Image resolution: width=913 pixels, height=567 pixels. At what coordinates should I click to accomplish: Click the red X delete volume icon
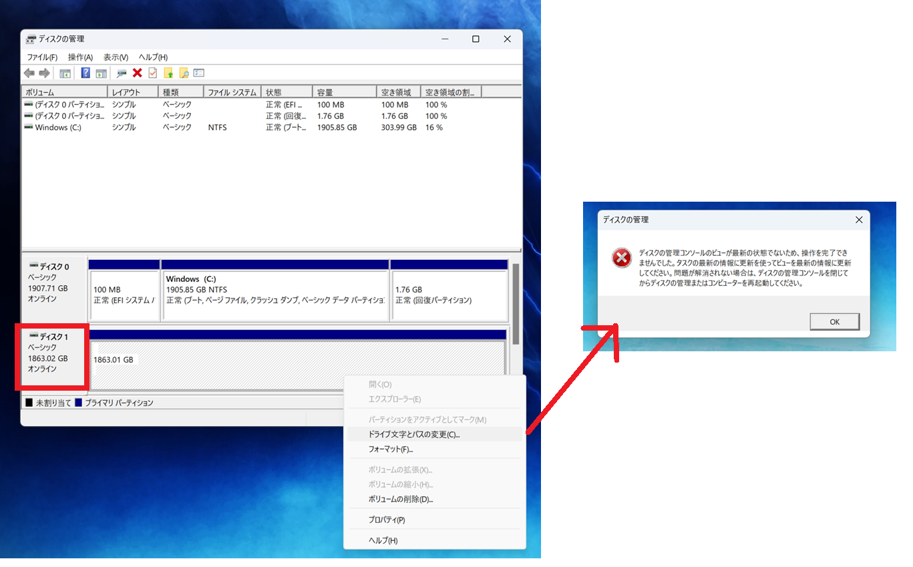click(x=137, y=72)
